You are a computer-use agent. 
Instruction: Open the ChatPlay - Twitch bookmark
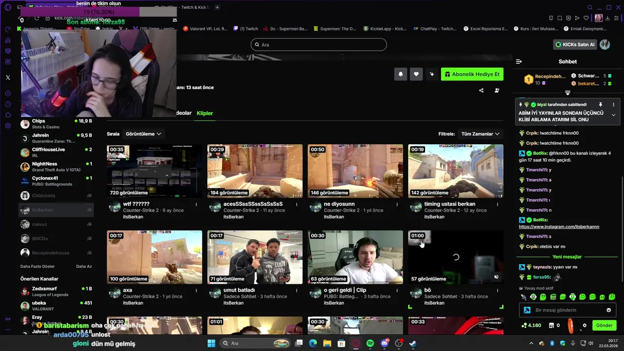(x=435, y=29)
